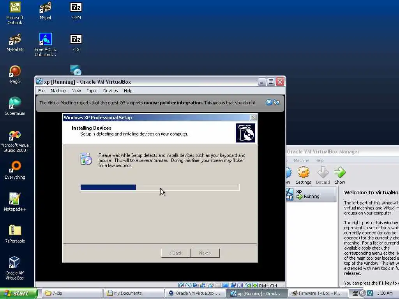Screen dimensions: 399x299
Task: Switch to Oracle VM VirtualBox taskbar button
Action: 196,293
